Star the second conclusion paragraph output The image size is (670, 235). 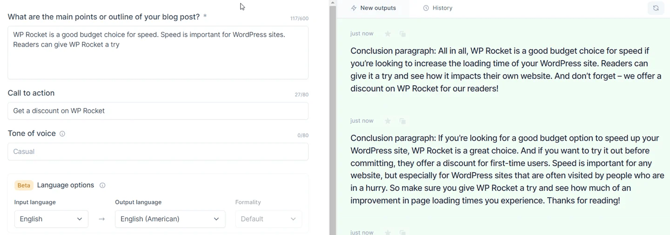[x=388, y=121]
